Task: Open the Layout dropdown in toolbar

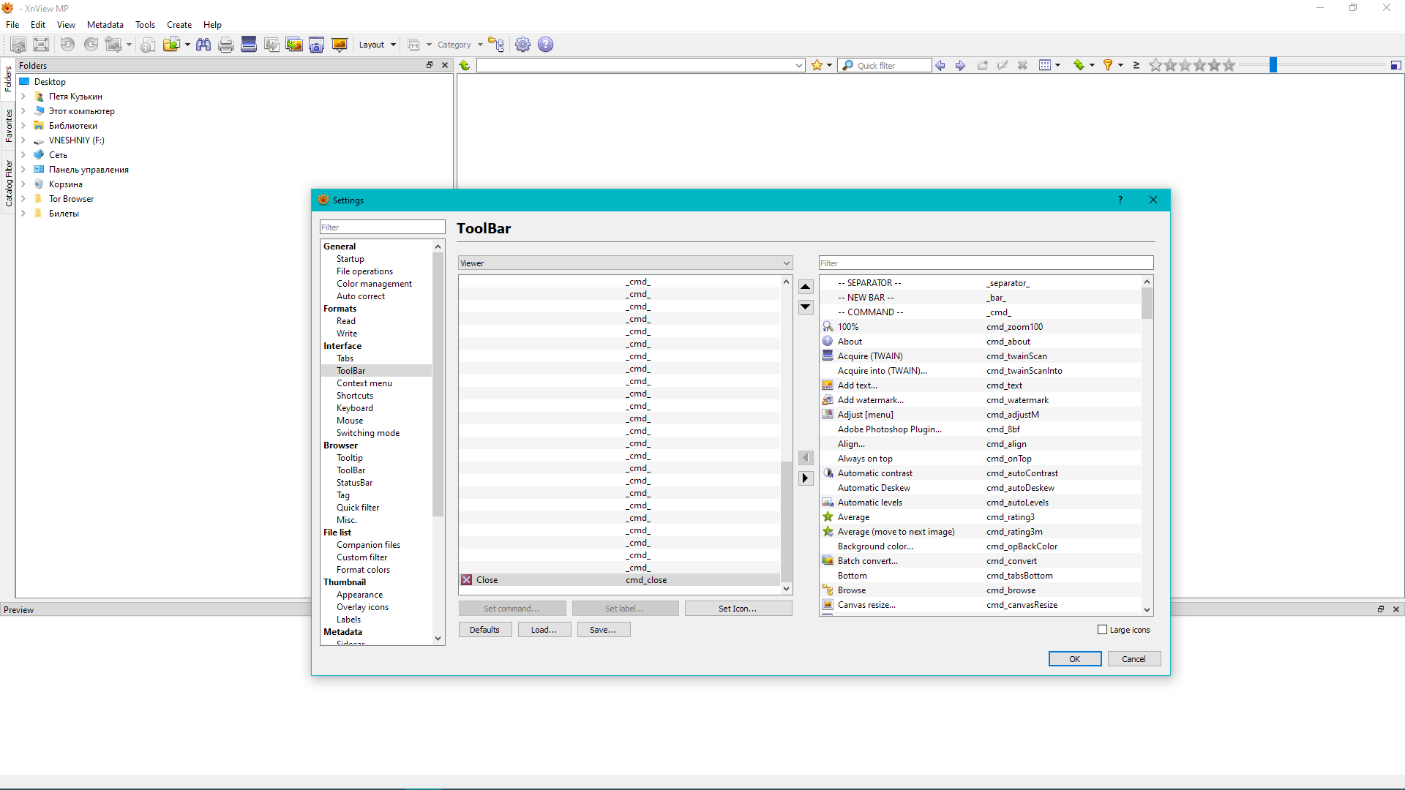Action: coord(377,45)
